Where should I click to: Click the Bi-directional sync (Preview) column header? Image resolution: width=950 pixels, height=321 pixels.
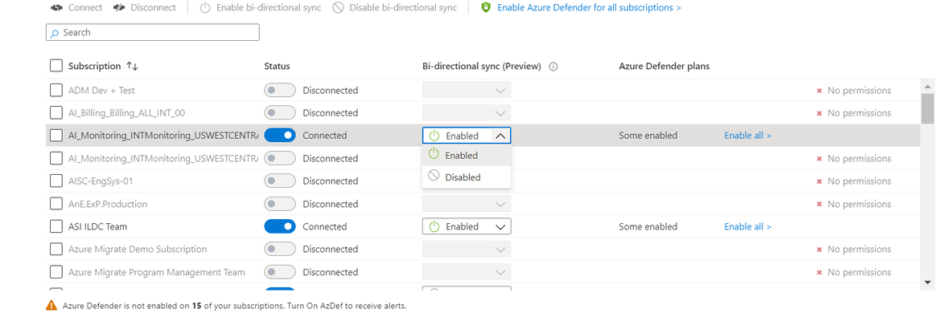pyautogui.click(x=482, y=67)
